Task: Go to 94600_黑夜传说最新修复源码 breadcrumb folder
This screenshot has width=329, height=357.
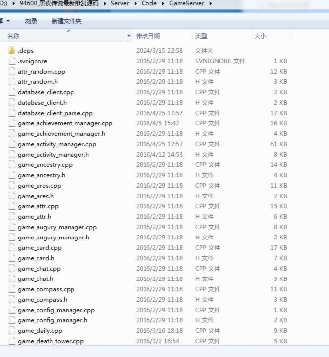Action: click(59, 3)
